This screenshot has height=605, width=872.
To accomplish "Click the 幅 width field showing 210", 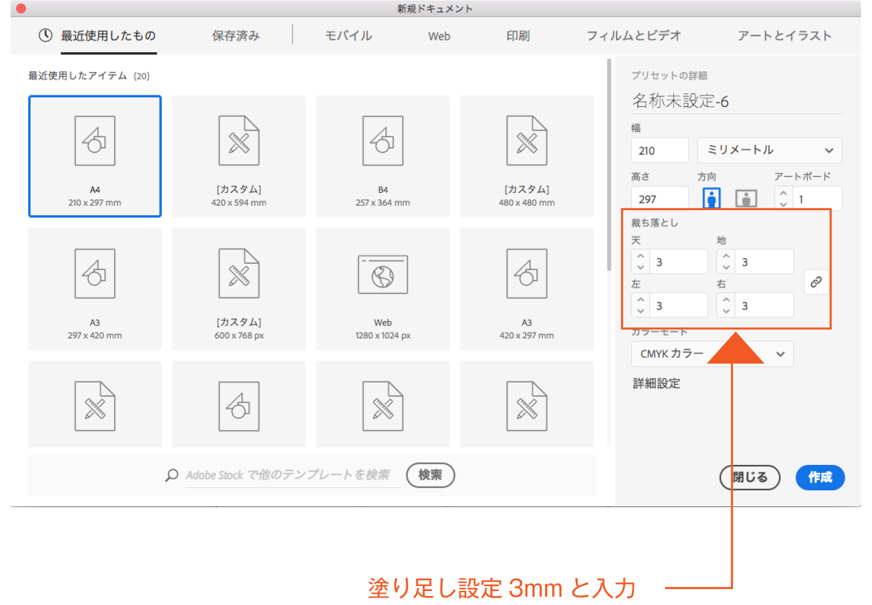I will click(x=660, y=150).
